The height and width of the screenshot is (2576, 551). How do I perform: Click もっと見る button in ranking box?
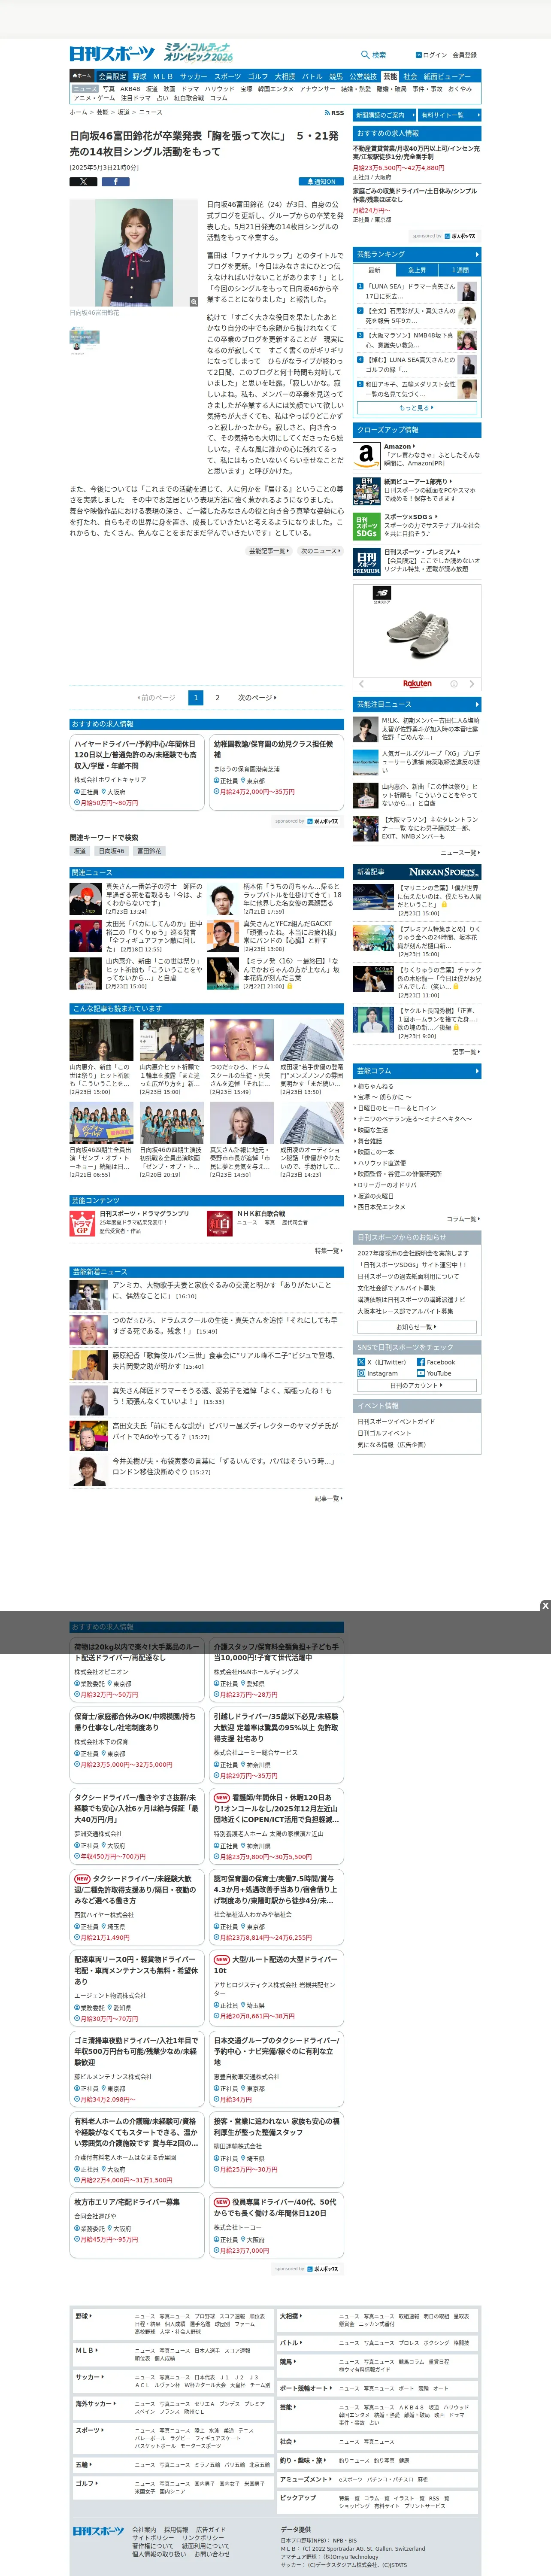coord(417,408)
